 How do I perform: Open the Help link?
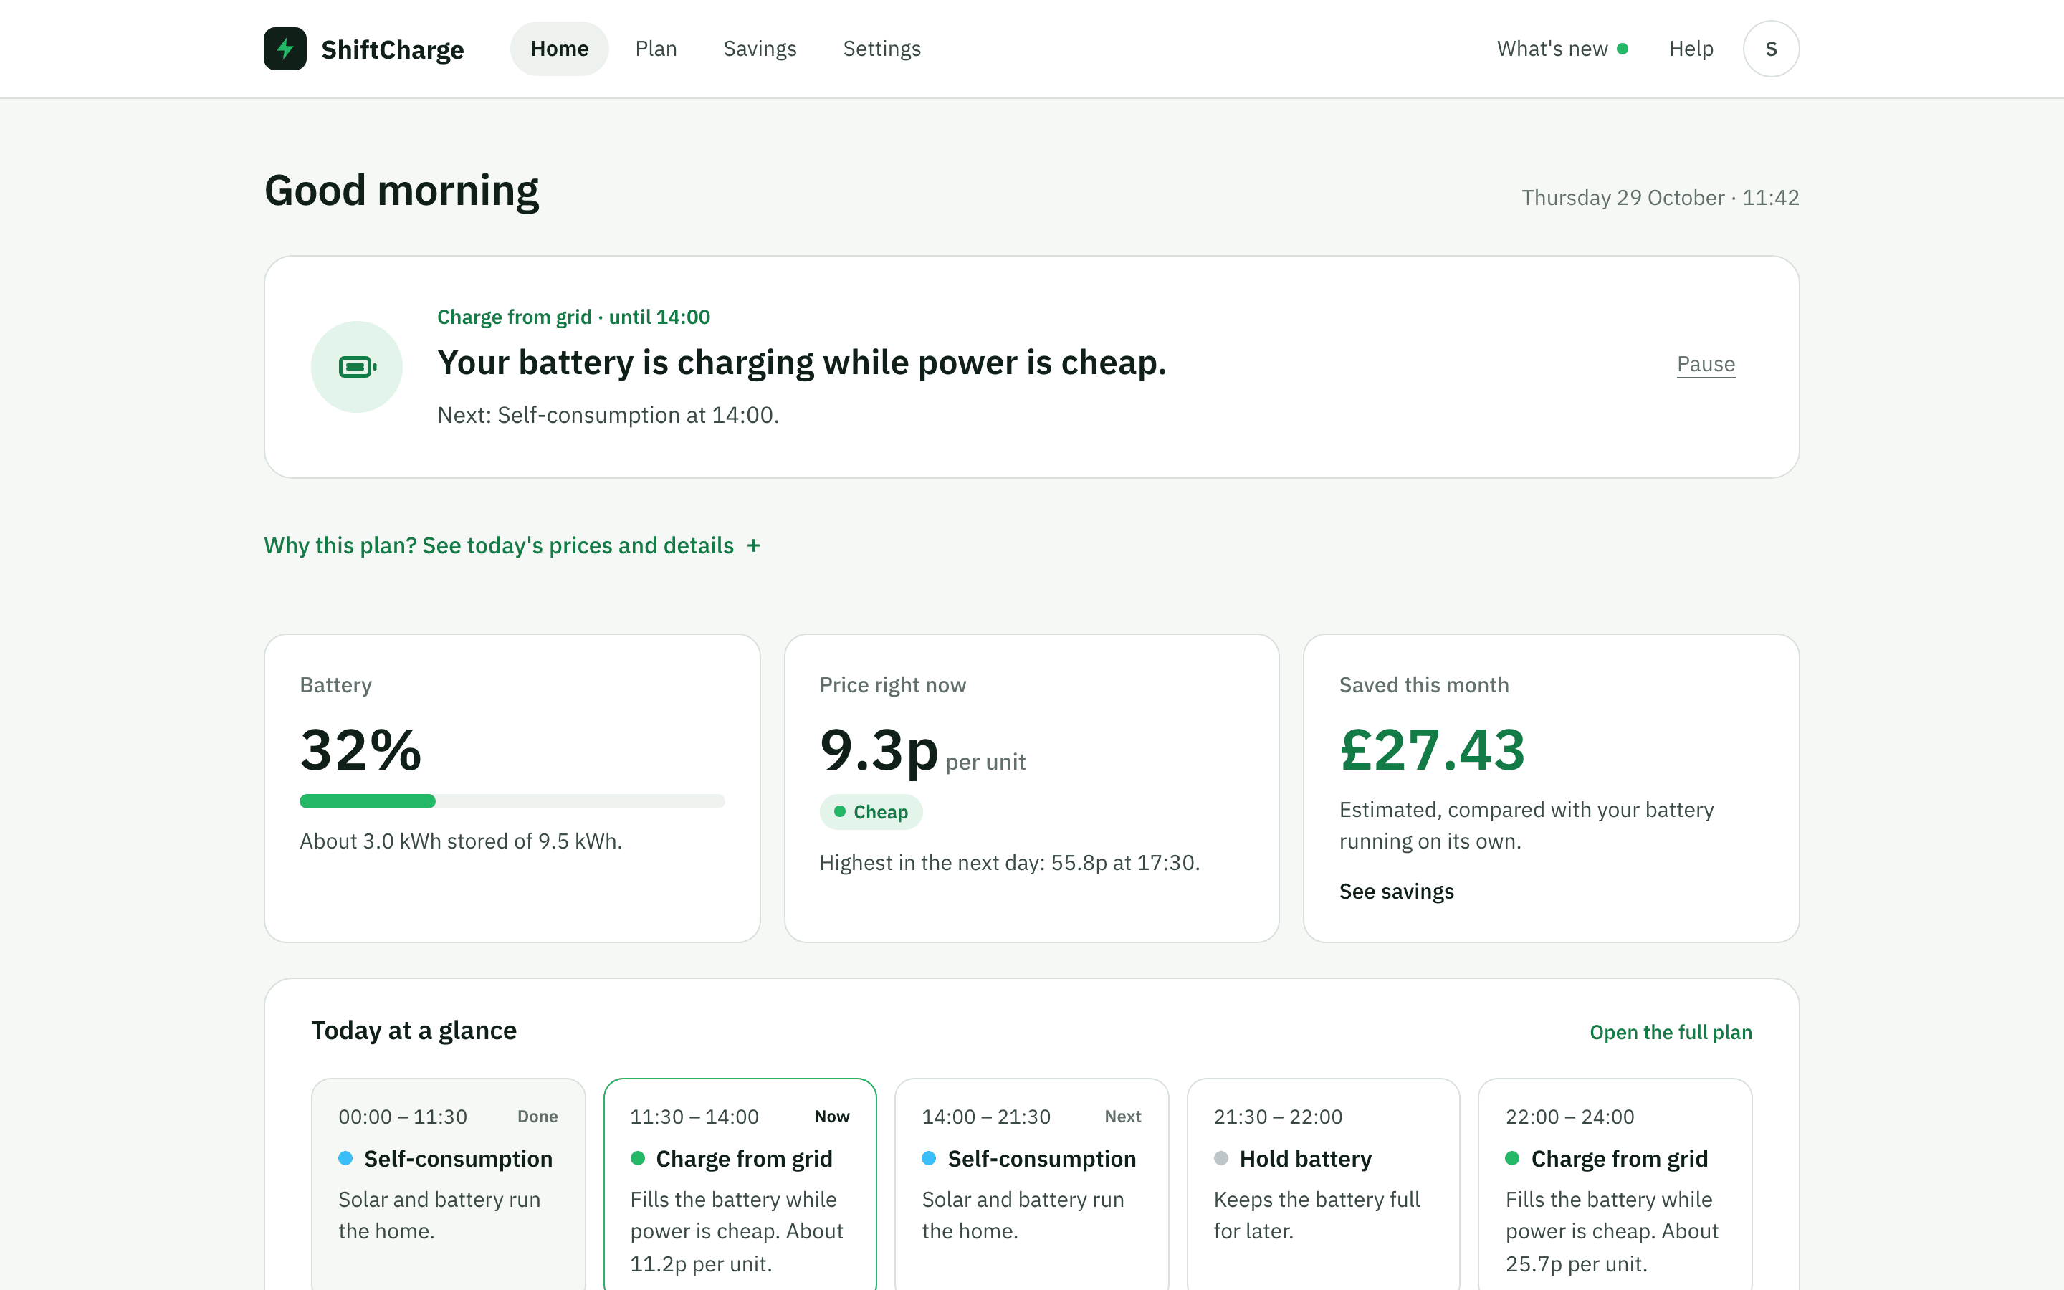1691,49
